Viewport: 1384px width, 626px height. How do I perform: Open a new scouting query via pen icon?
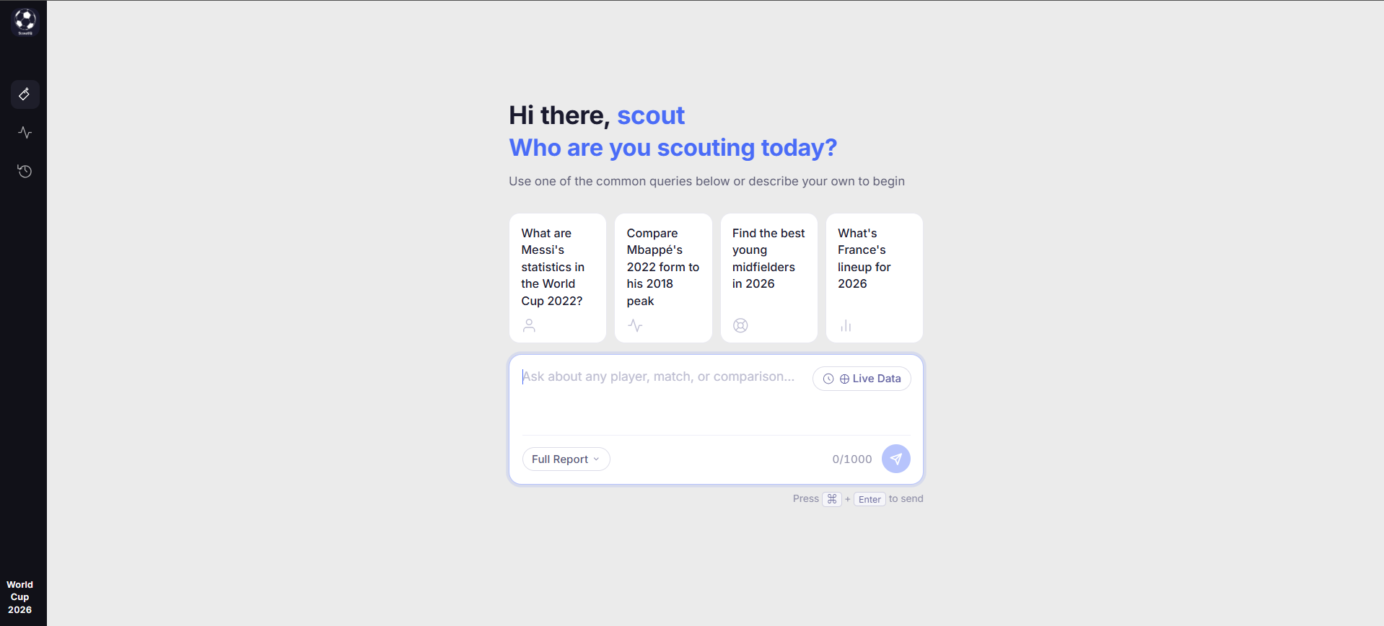tap(25, 94)
